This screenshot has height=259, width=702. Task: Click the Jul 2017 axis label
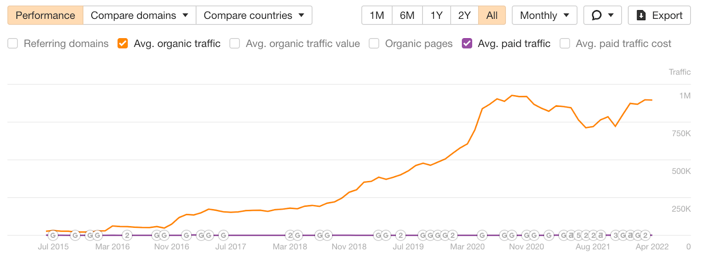(x=231, y=247)
